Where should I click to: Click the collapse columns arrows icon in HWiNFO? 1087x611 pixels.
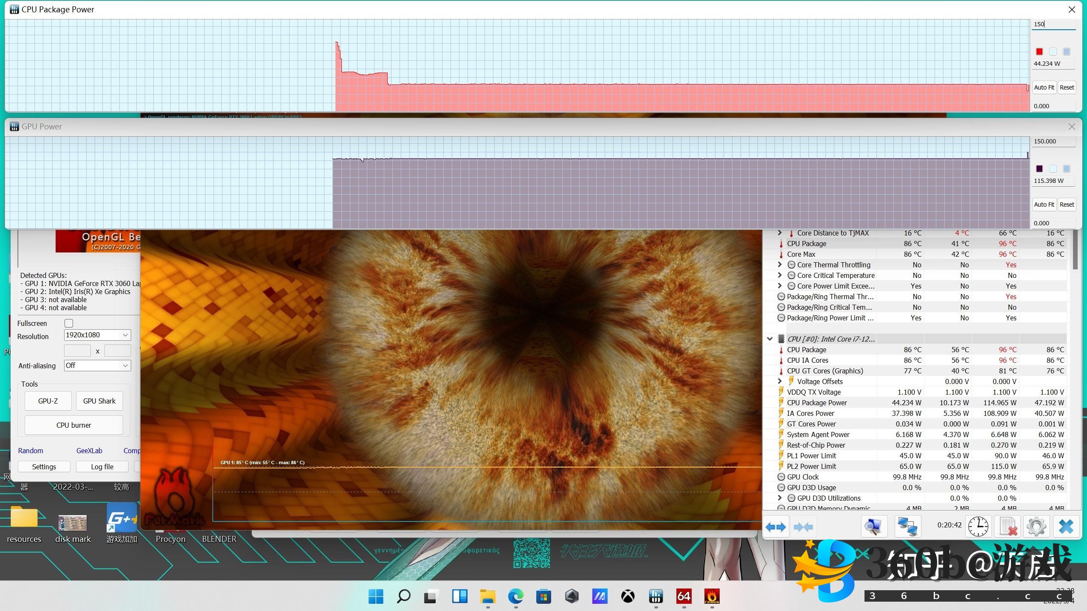coord(803,527)
